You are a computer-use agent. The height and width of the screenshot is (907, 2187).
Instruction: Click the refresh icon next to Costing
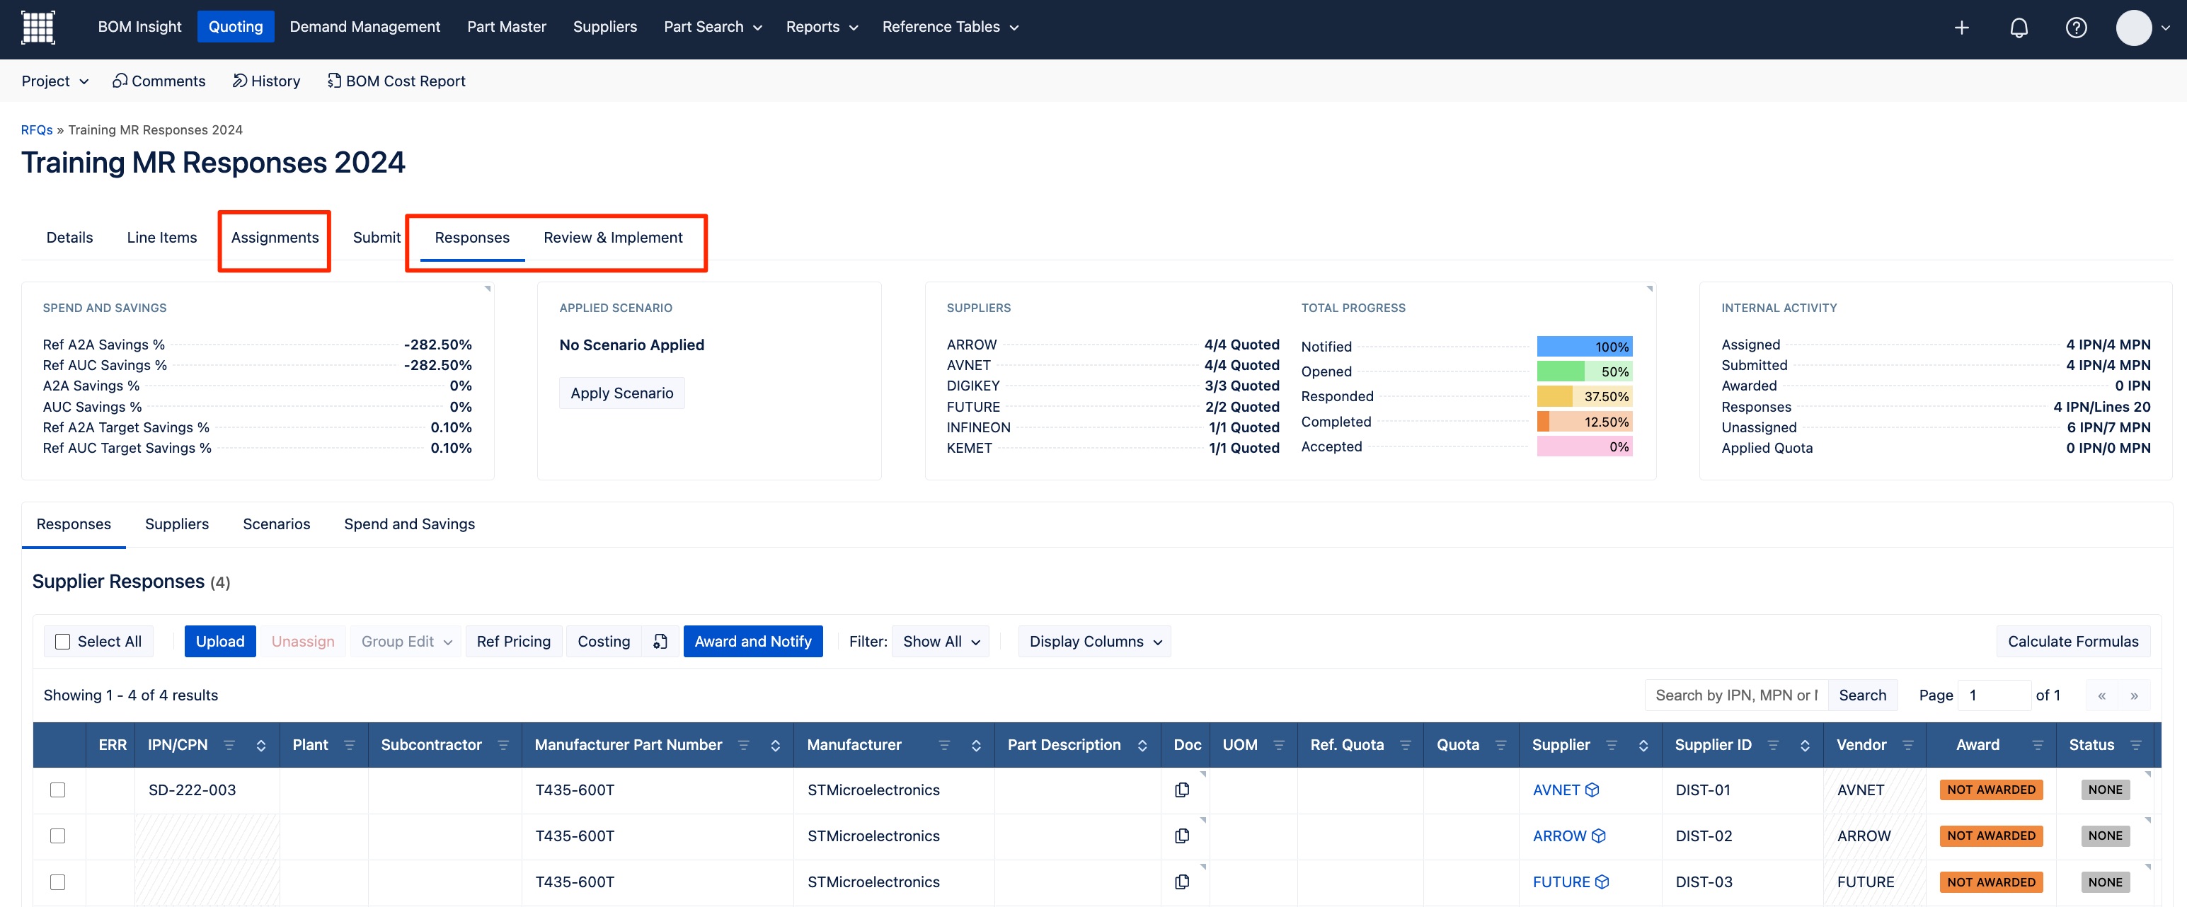660,642
